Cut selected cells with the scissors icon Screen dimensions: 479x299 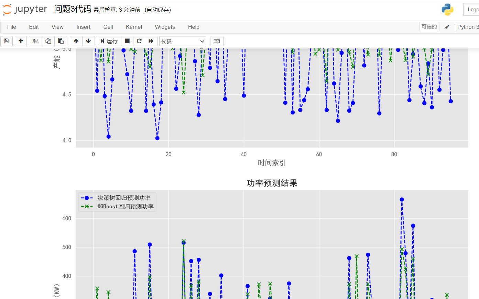click(x=35, y=41)
